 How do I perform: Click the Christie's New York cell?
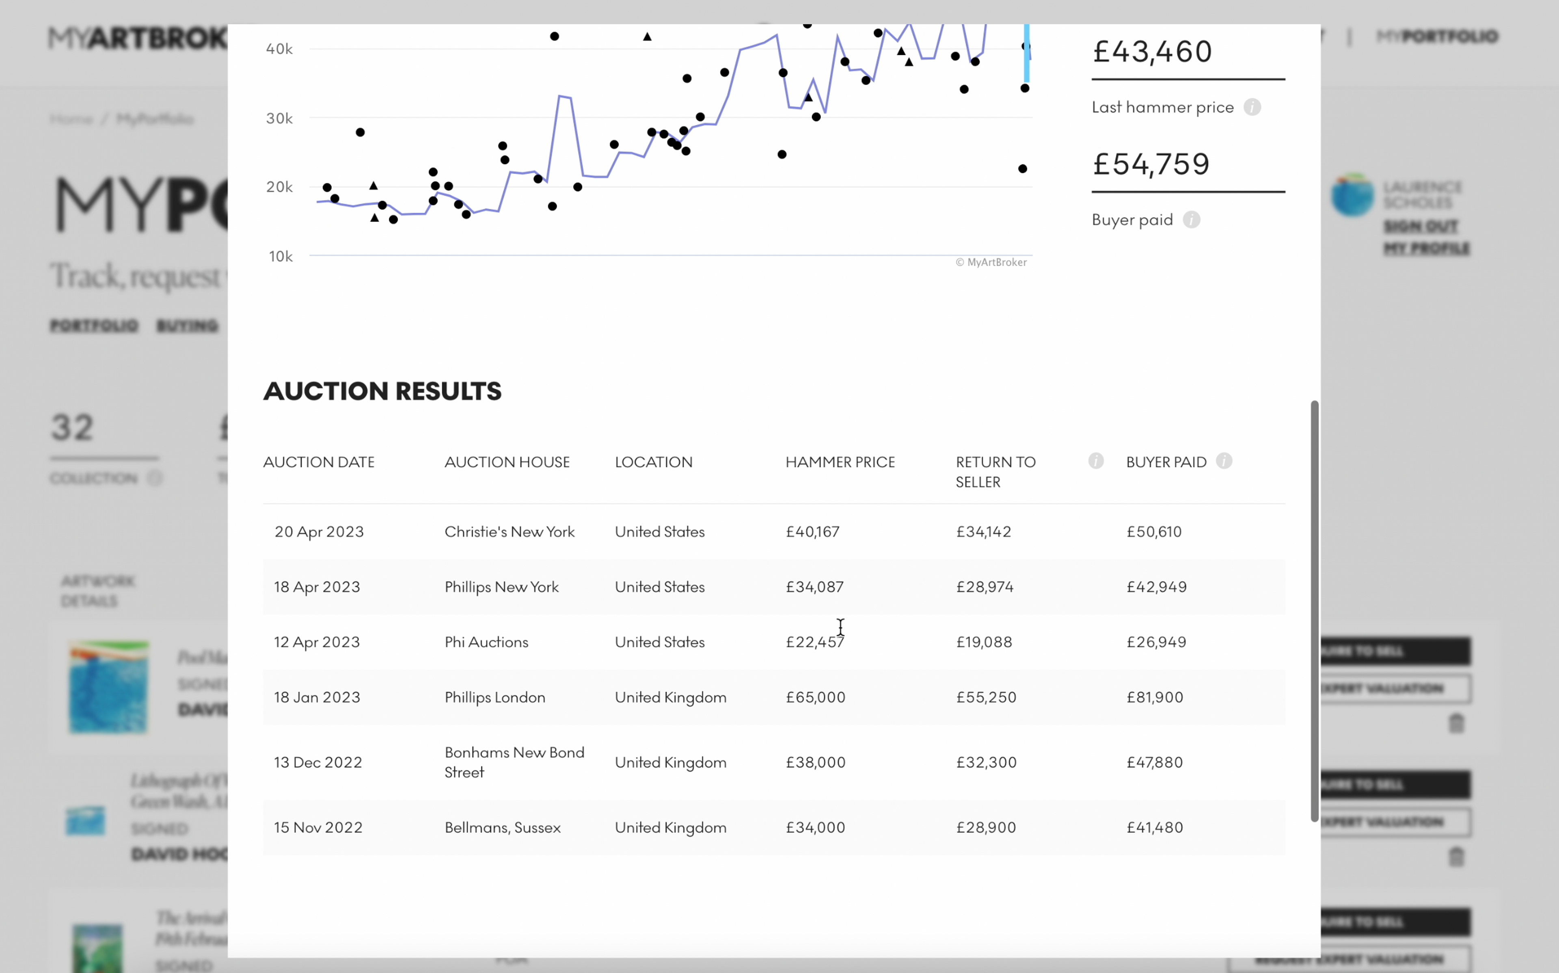point(510,531)
